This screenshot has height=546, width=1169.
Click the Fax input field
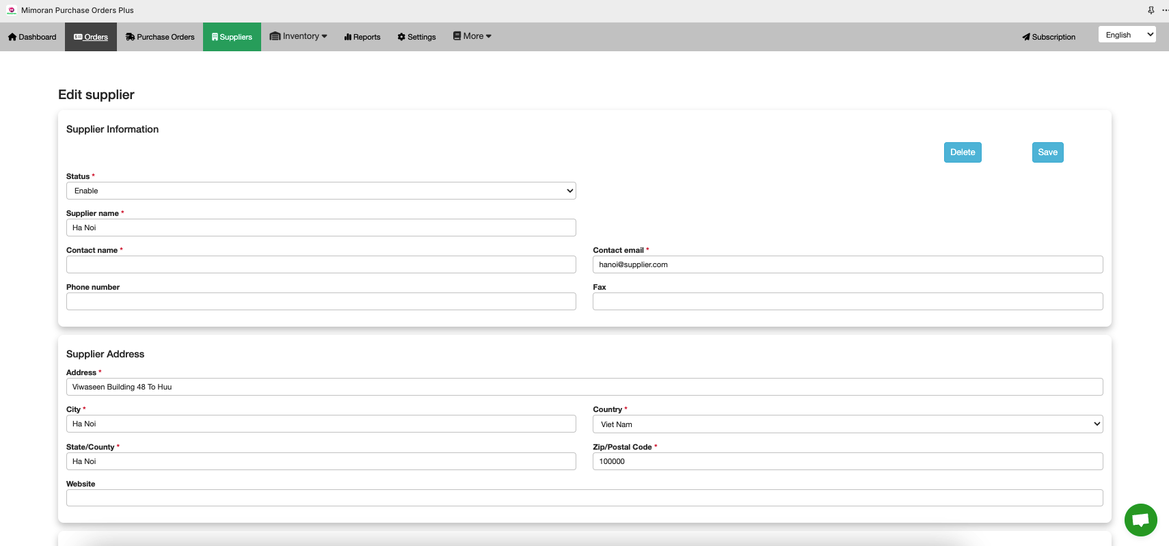tap(848, 301)
